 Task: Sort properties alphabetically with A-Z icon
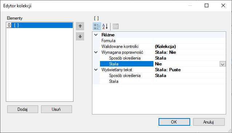tap(105, 27)
